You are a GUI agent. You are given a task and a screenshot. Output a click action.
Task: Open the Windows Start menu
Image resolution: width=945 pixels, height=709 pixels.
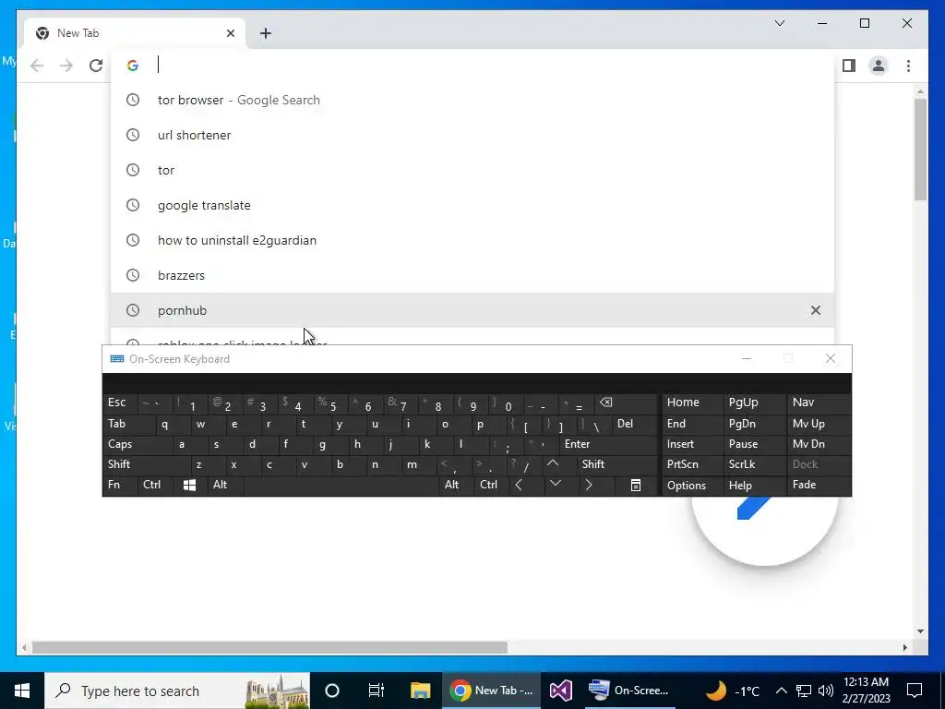point(22,691)
